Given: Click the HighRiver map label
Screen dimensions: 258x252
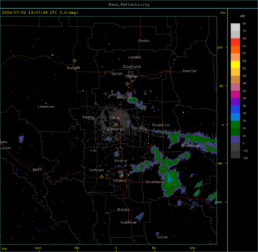Looking at the screenshot, I should click(x=129, y=222).
